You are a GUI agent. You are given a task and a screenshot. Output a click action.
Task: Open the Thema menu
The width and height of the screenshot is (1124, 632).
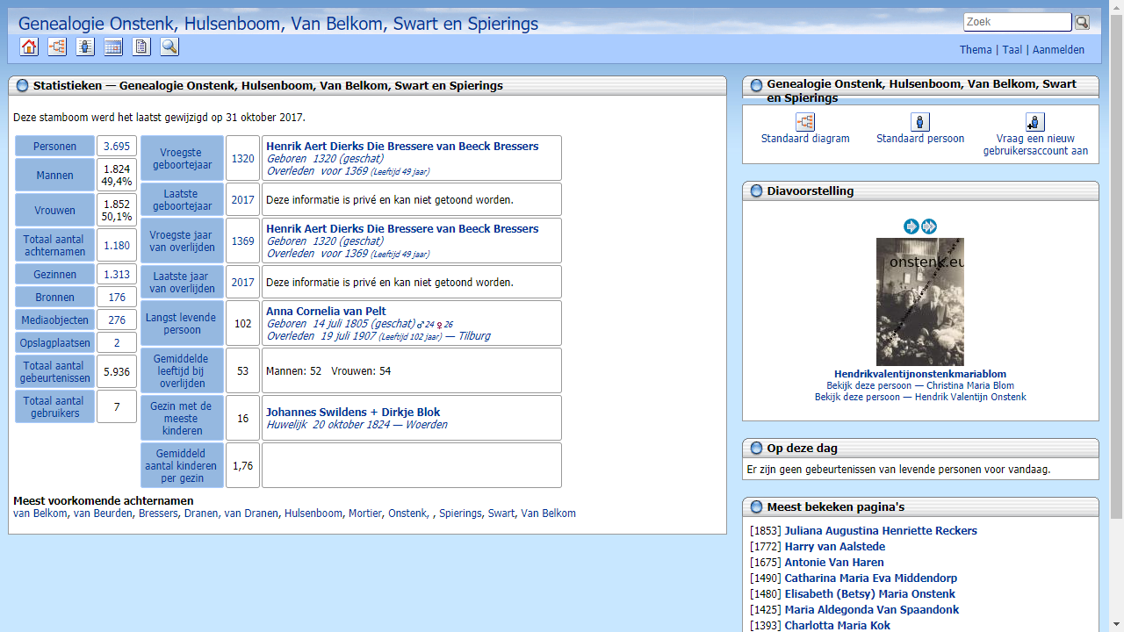click(x=976, y=50)
